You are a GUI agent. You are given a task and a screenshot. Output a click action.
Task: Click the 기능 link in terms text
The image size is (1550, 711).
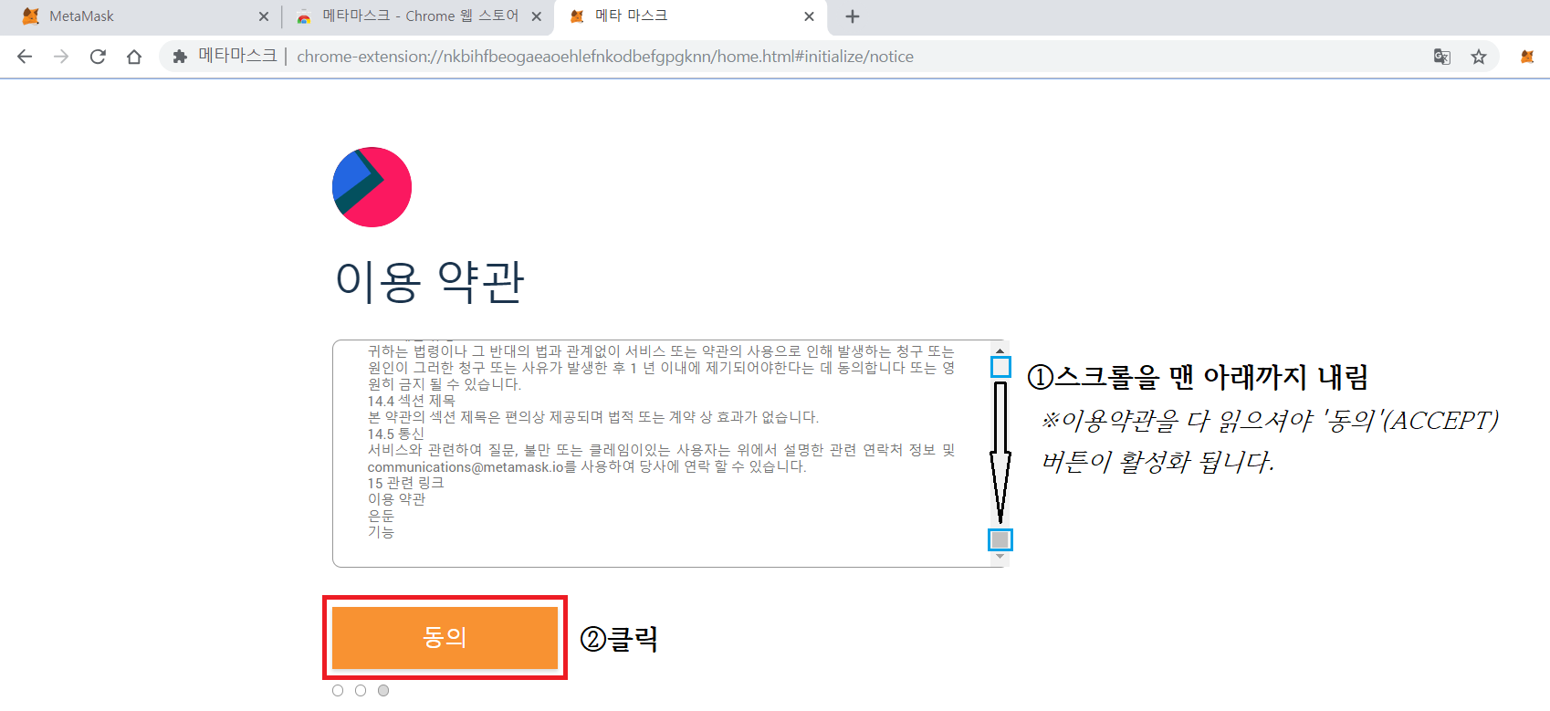[381, 532]
